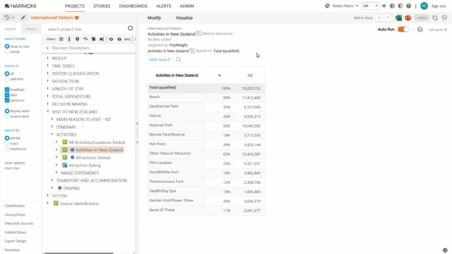This screenshot has height=254, width=452.
Task: Click the balance scale filter icon
Action: click(85, 39)
